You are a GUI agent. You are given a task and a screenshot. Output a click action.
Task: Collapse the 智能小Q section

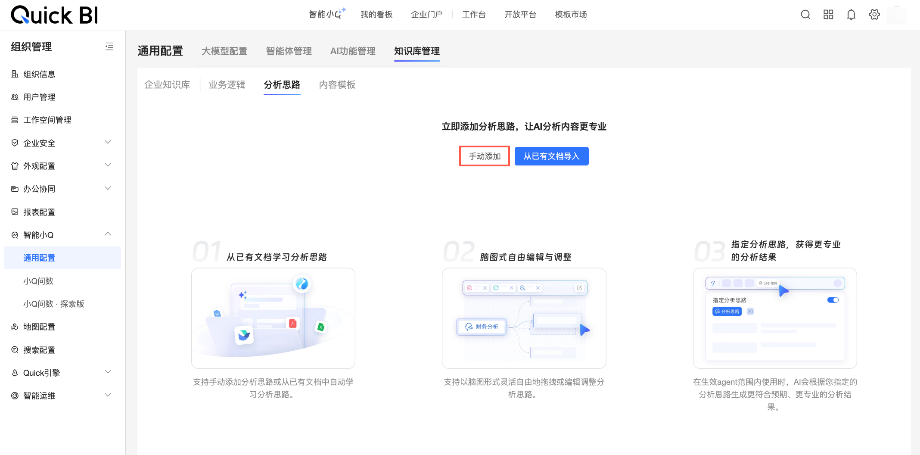pos(108,234)
